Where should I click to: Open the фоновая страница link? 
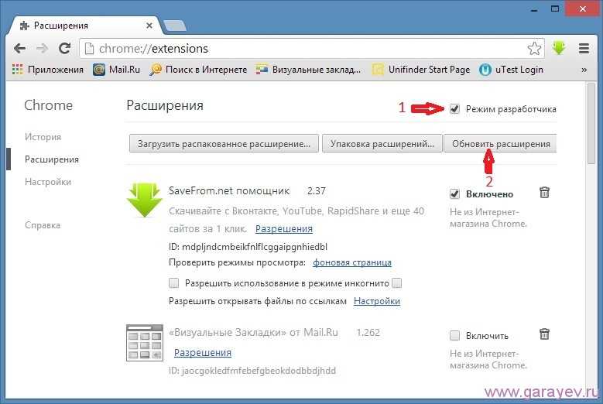pos(352,262)
